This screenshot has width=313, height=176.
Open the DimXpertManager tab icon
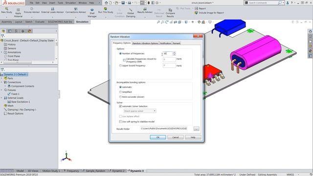[x=23, y=31]
